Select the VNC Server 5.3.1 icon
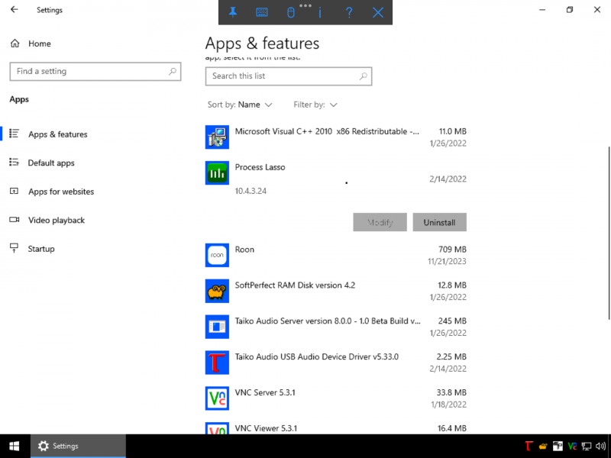This screenshot has width=611, height=458. click(217, 398)
